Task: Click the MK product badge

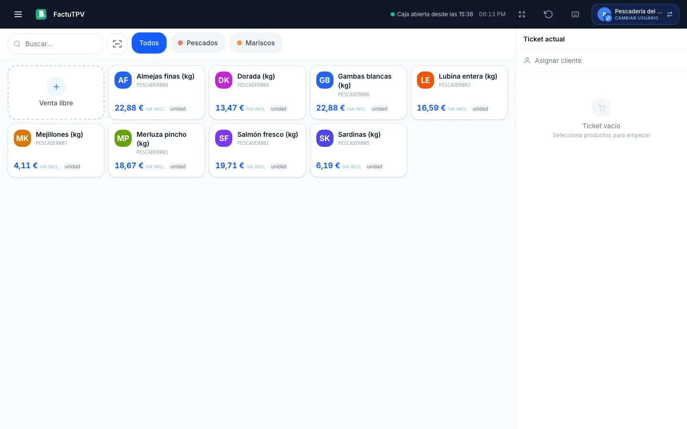Action: click(22, 138)
